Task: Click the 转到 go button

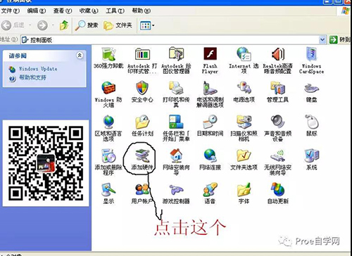Action: [x=340, y=40]
